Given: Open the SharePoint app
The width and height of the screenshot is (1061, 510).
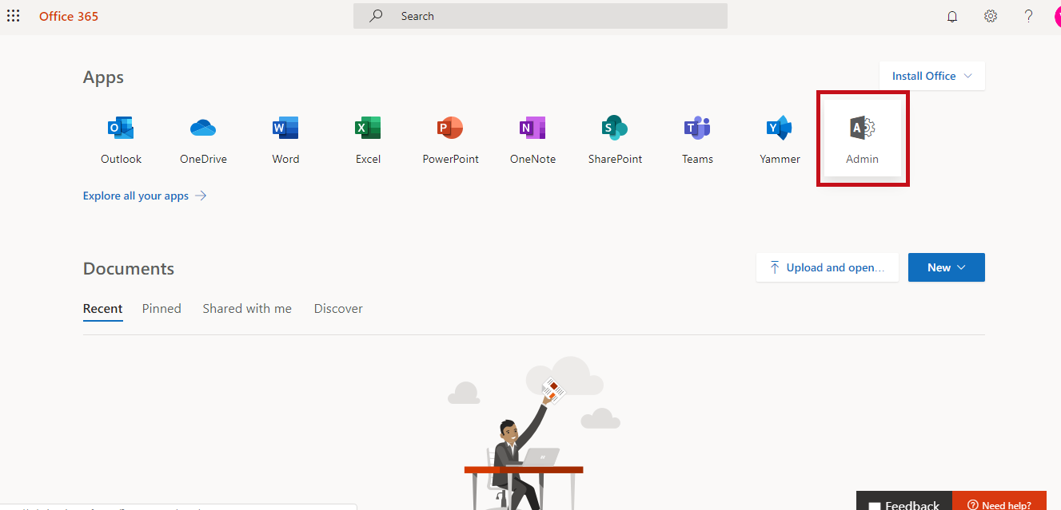Looking at the screenshot, I should [x=615, y=139].
